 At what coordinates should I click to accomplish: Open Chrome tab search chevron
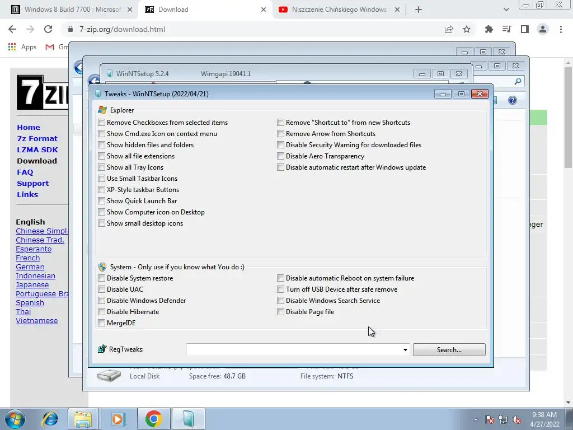coord(506,10)
